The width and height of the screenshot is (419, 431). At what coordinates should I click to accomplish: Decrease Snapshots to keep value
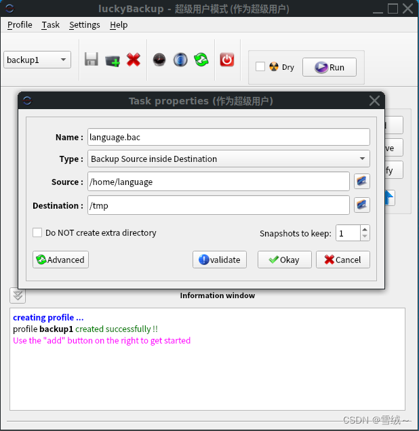(x=365, y=237)
